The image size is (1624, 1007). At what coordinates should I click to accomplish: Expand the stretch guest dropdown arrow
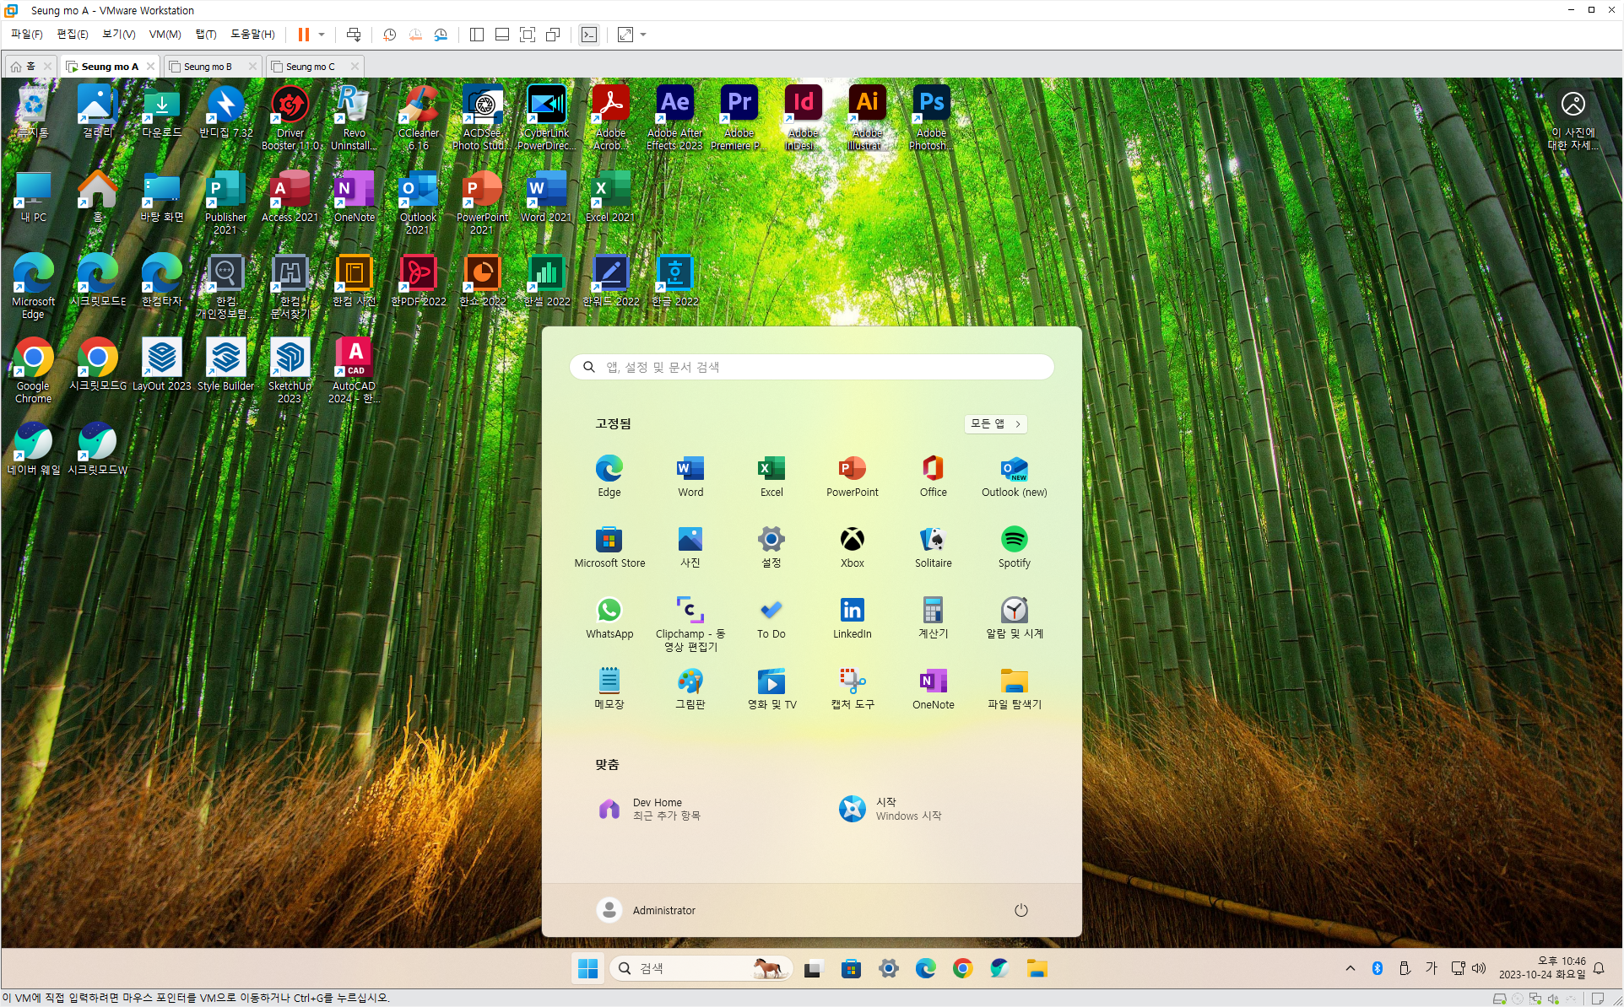[643, 35]
